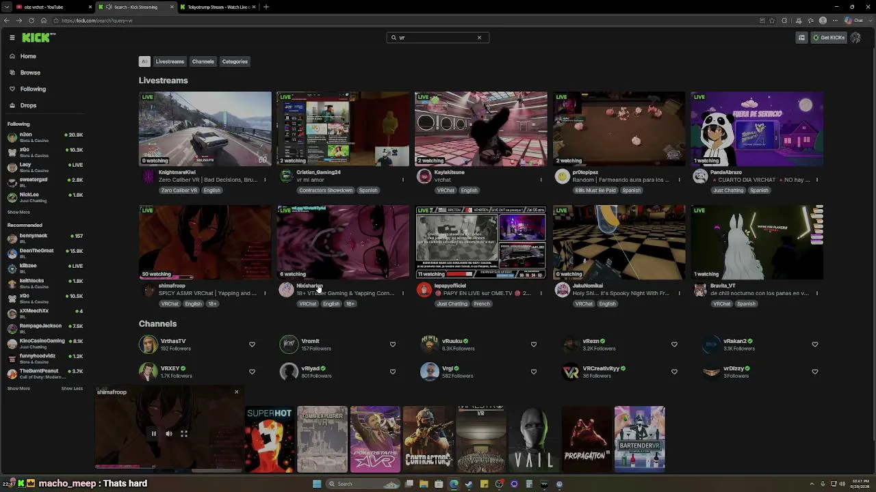The image size is (876, 492).
Task: Open VRCreativityy channel avatar
Action: (570, 372)
